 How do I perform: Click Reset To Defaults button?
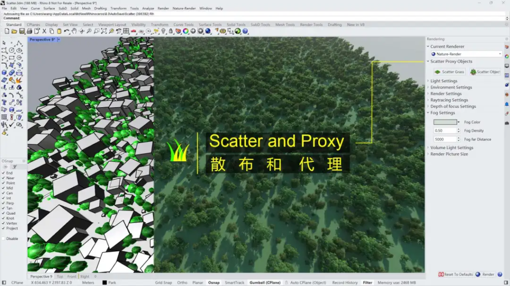pyautogui.click(x=456, y=274)
